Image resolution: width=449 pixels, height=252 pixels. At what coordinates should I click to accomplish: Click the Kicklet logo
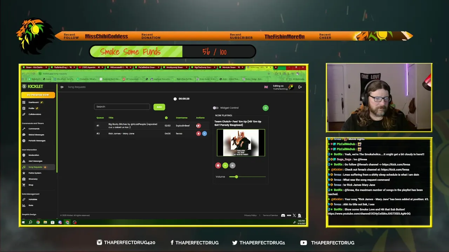(33, 86)
